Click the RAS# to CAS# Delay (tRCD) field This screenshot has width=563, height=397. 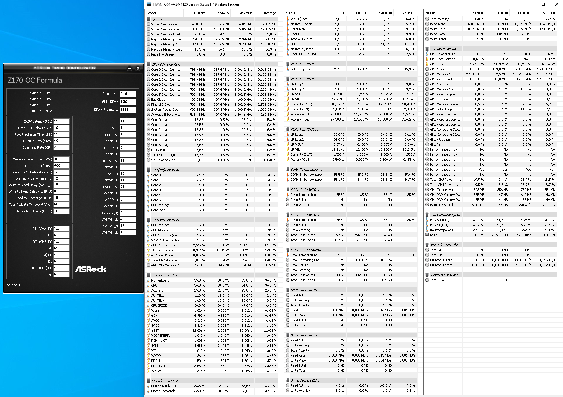point(61,128)
